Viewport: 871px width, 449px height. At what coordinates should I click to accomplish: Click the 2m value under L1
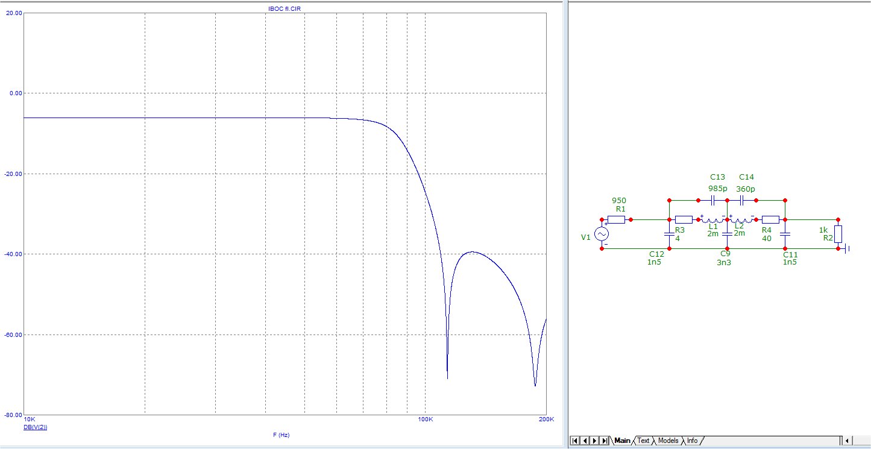[x=712, y=234]
